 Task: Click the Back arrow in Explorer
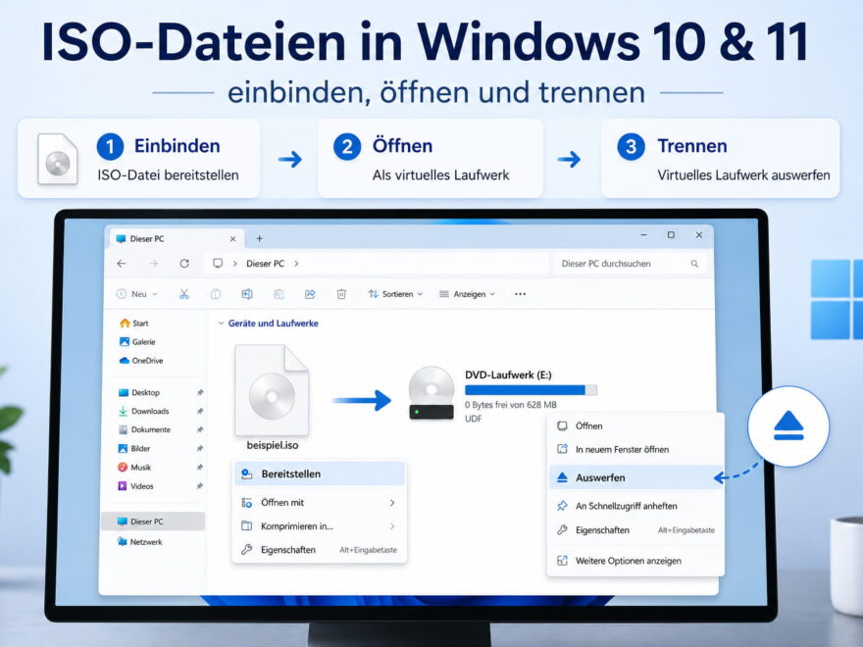(x=122, y=264)
